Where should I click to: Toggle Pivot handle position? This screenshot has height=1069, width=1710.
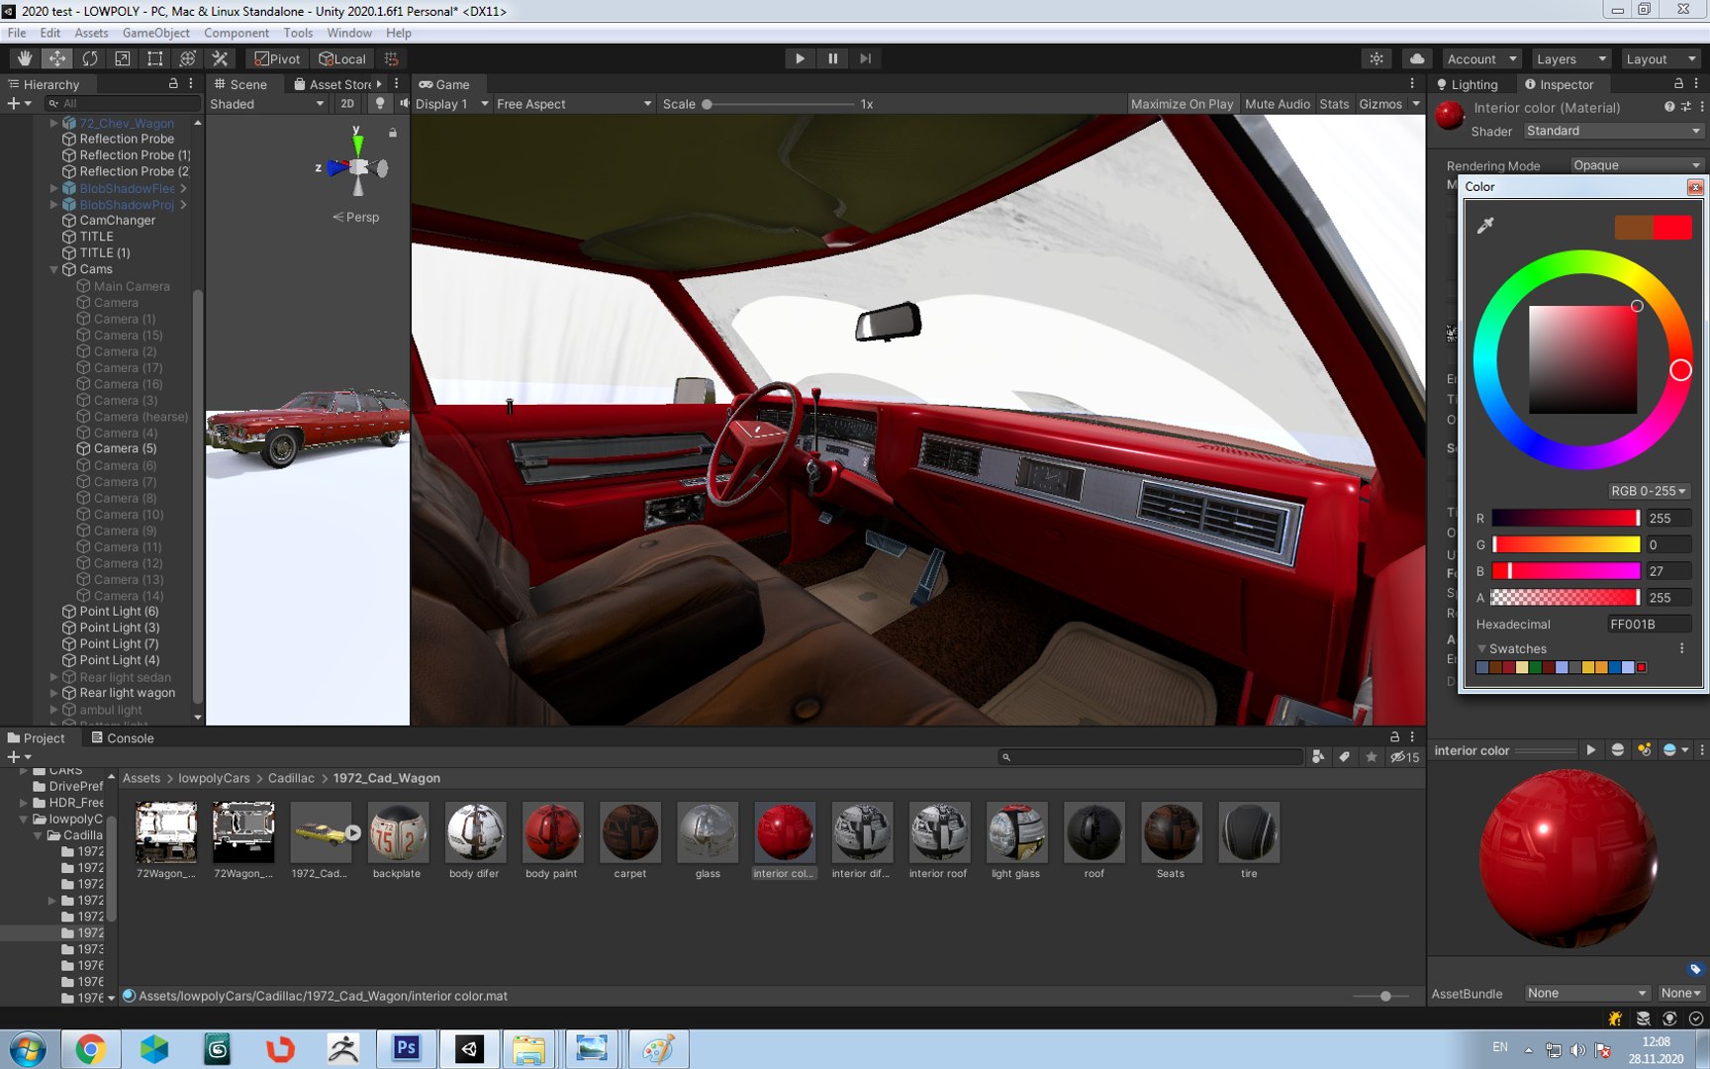[277, 58]
